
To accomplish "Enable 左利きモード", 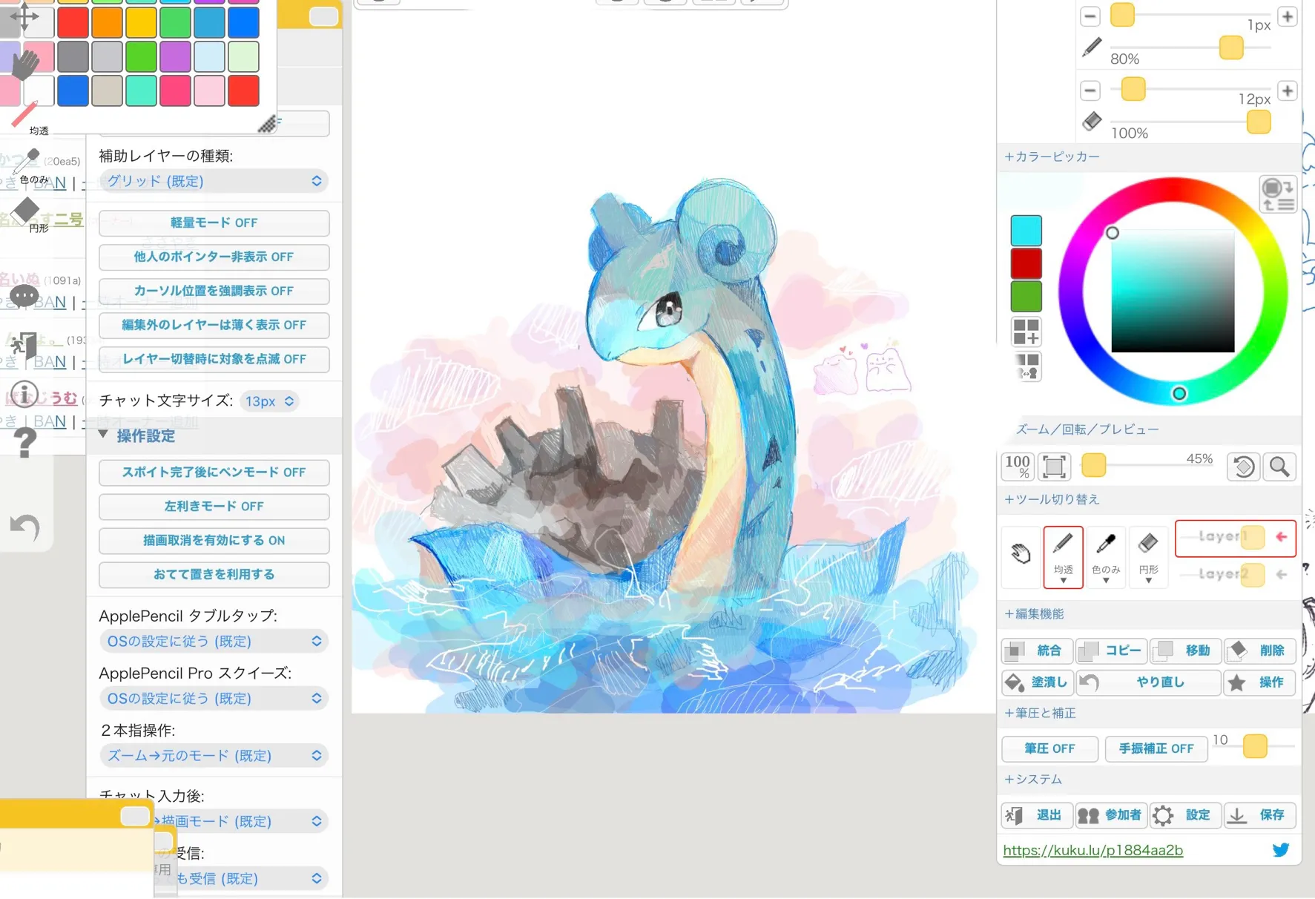I will pyautogui.click(x=214, y=506).
